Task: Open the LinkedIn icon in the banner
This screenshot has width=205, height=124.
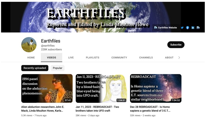Action: [193, 28]
